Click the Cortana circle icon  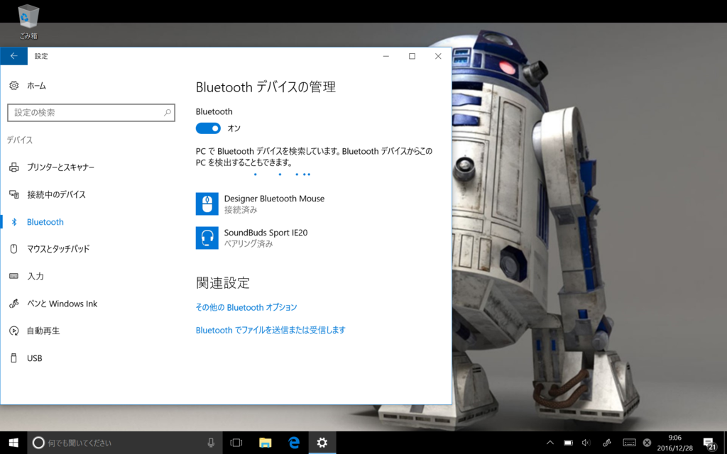click(38, 443)
